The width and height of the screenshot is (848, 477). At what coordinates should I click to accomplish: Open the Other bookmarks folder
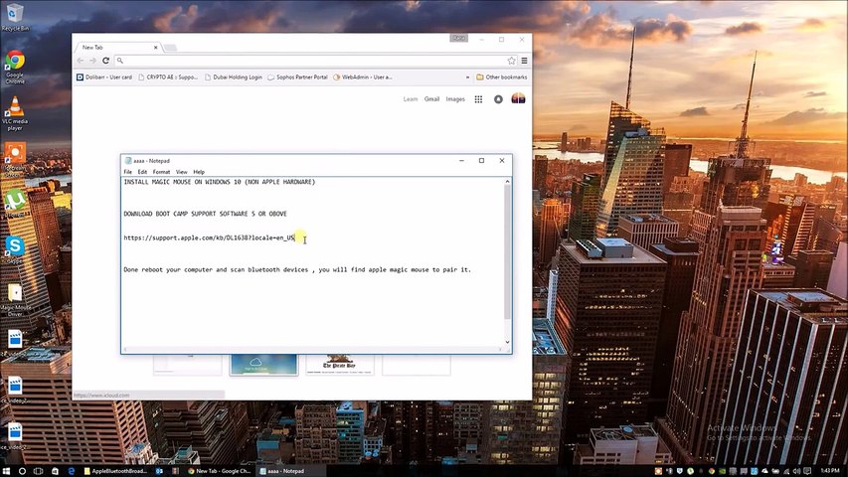click(x=501, y=78)
